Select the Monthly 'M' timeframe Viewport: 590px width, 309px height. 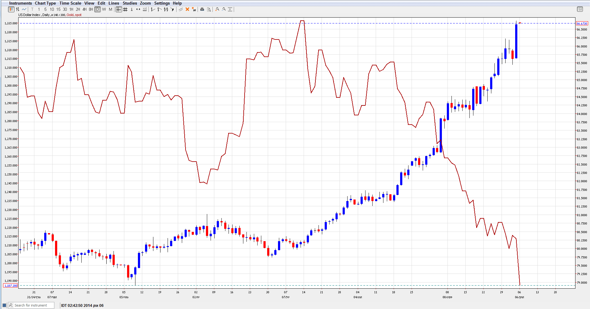click(x=110, y=9)
